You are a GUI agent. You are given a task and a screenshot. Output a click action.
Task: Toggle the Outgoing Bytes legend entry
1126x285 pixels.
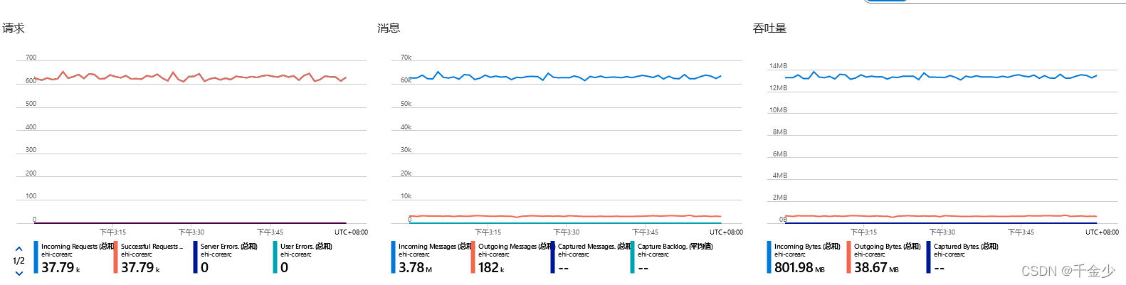[x=883, y=257]
